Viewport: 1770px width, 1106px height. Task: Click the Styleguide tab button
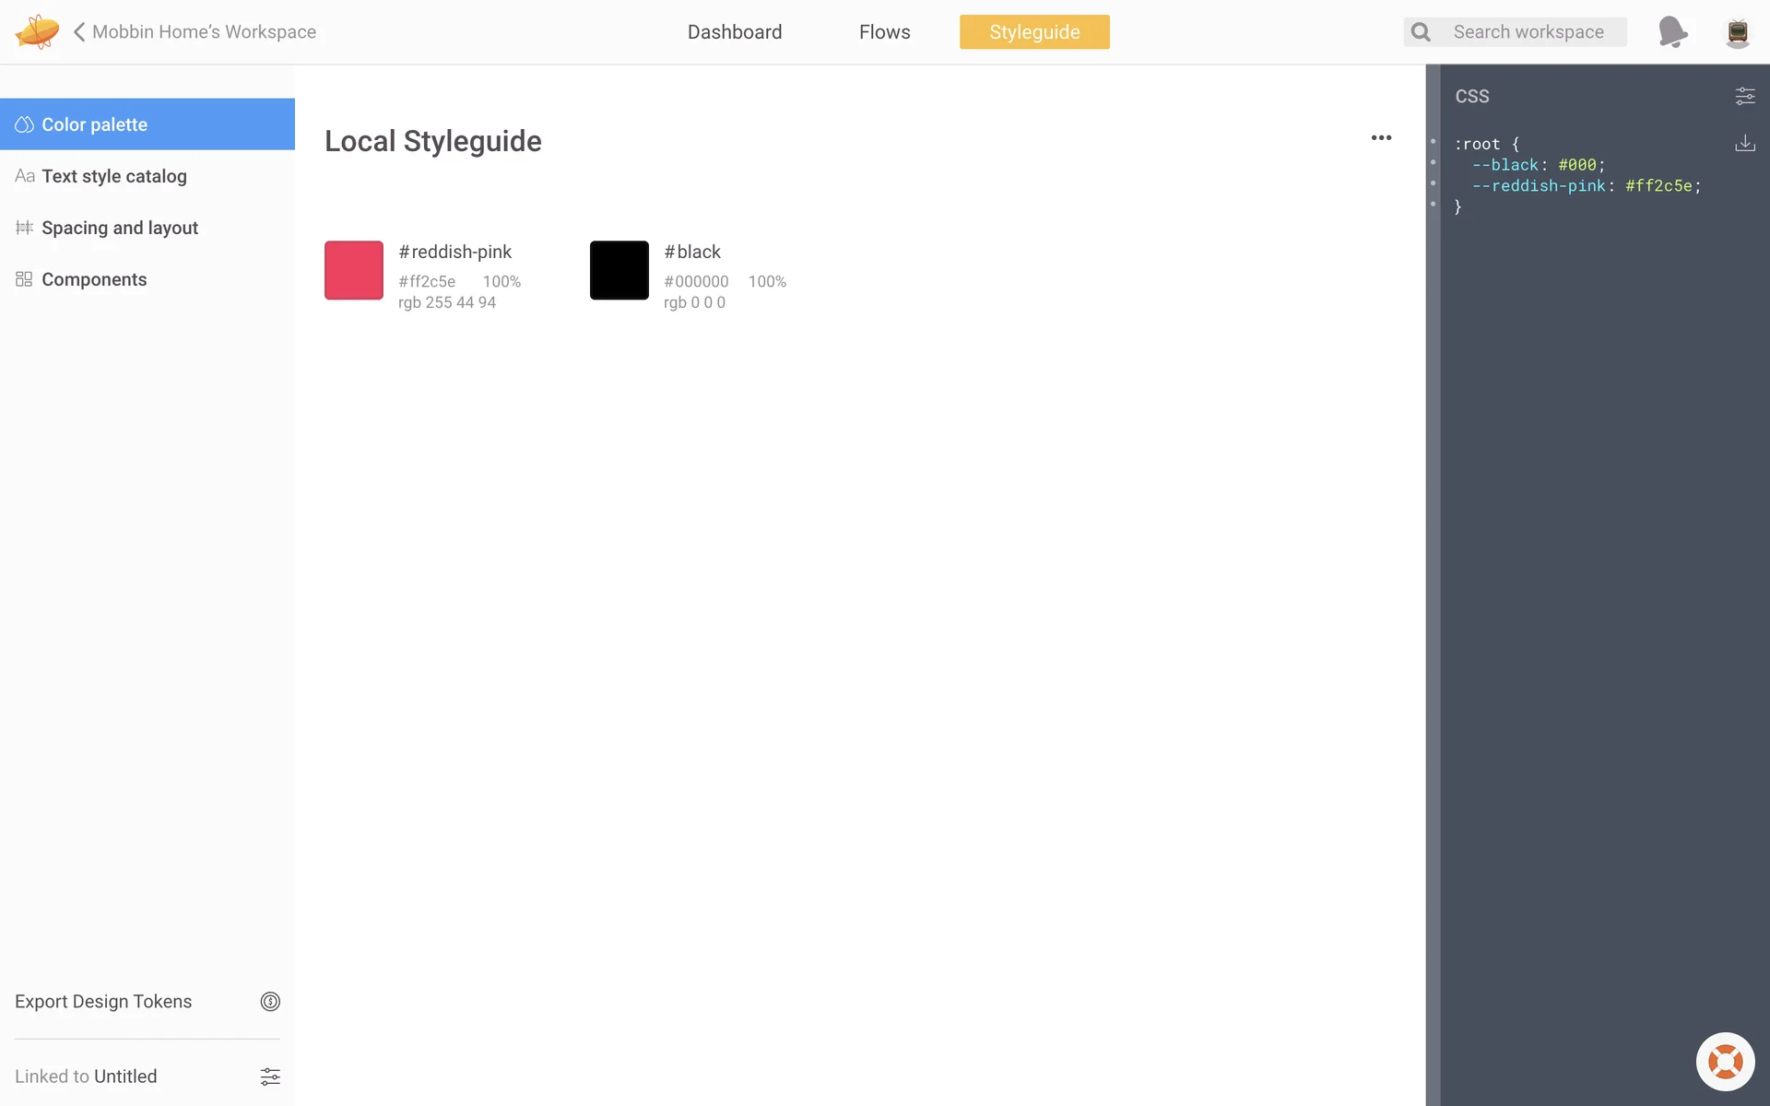tap(1033, 32)
